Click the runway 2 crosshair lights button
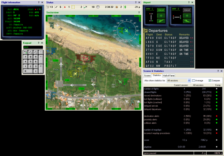This screenshot has width=224, height=156. [x=187, y=16]
